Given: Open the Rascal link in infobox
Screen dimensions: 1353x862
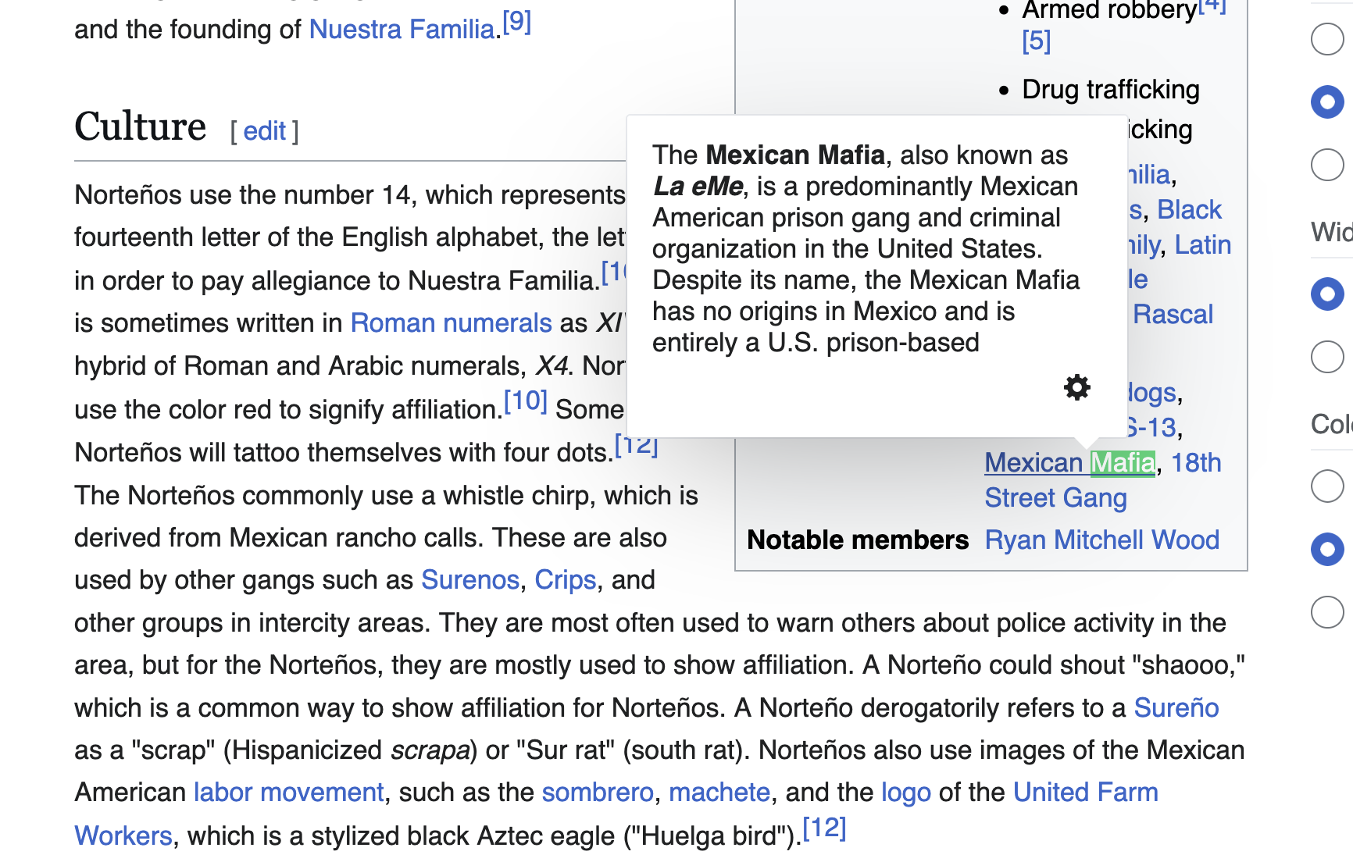Looking at the screenshot, I should [x=1173, y=315].
